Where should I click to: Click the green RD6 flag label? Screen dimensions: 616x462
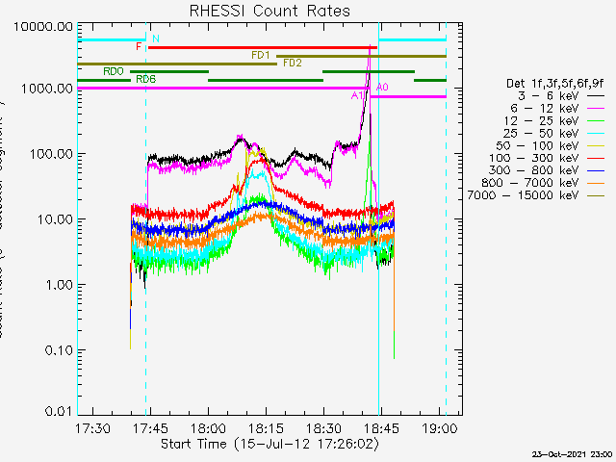point(145,79)
